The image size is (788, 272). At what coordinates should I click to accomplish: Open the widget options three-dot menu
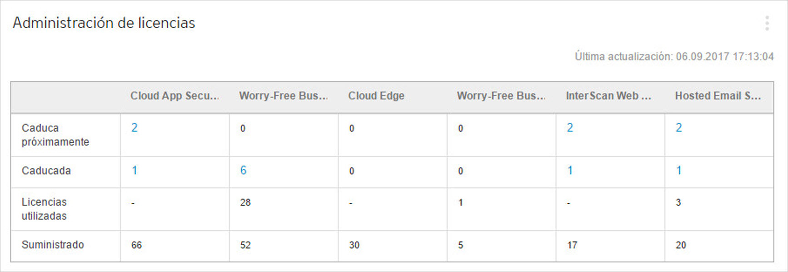pyautogui.click(x=767, y=23)
